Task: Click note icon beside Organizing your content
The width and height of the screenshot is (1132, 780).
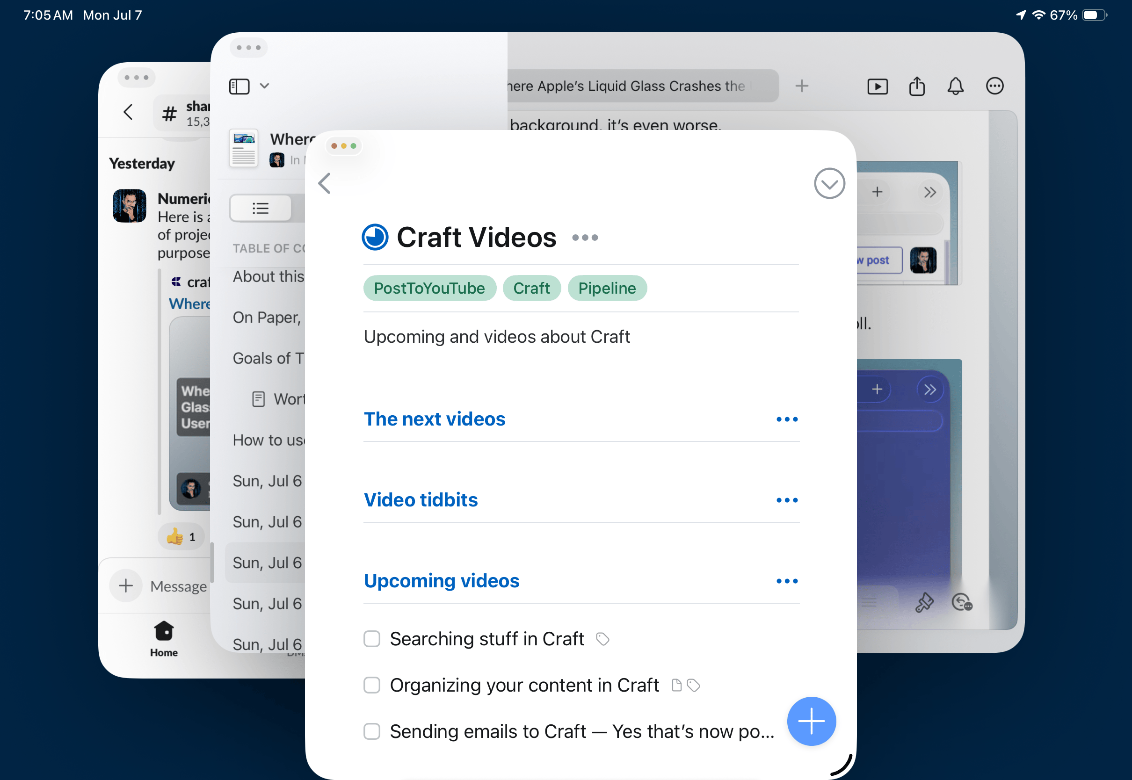Action: [676, 685]
